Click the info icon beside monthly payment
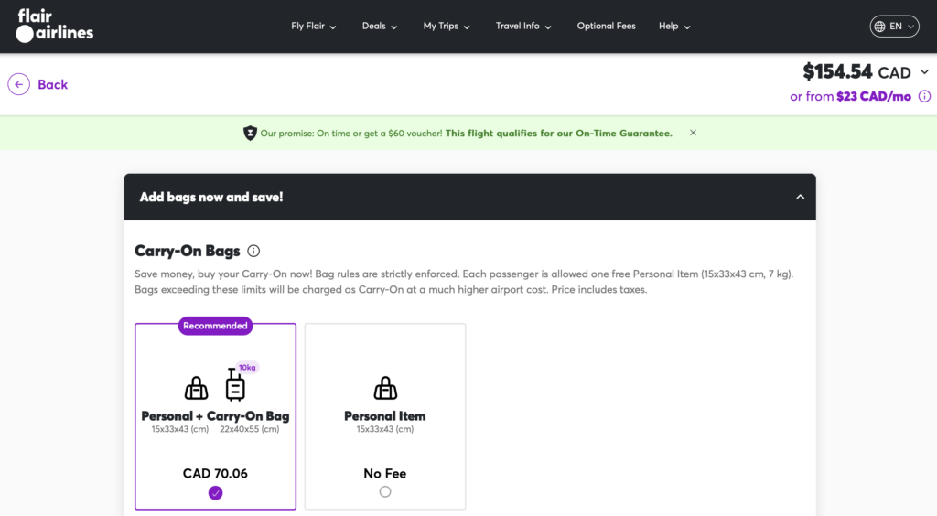 (x=924, y=96)
